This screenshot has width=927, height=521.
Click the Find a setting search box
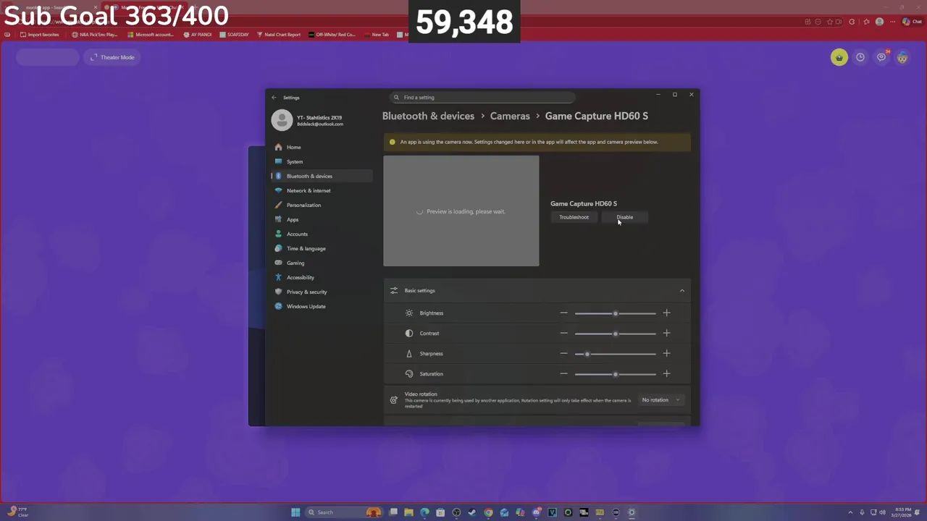[482, 97]
